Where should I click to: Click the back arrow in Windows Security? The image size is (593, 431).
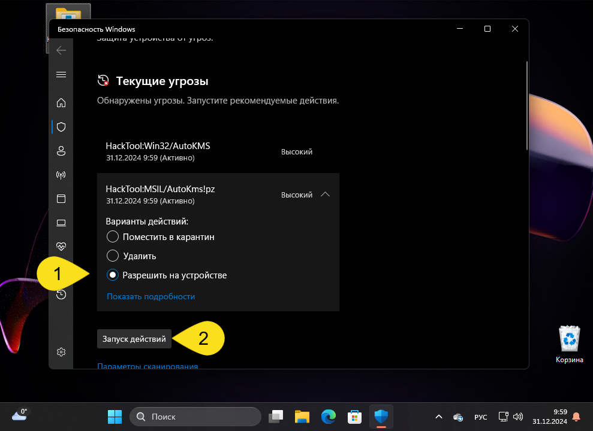pos(61,50)
